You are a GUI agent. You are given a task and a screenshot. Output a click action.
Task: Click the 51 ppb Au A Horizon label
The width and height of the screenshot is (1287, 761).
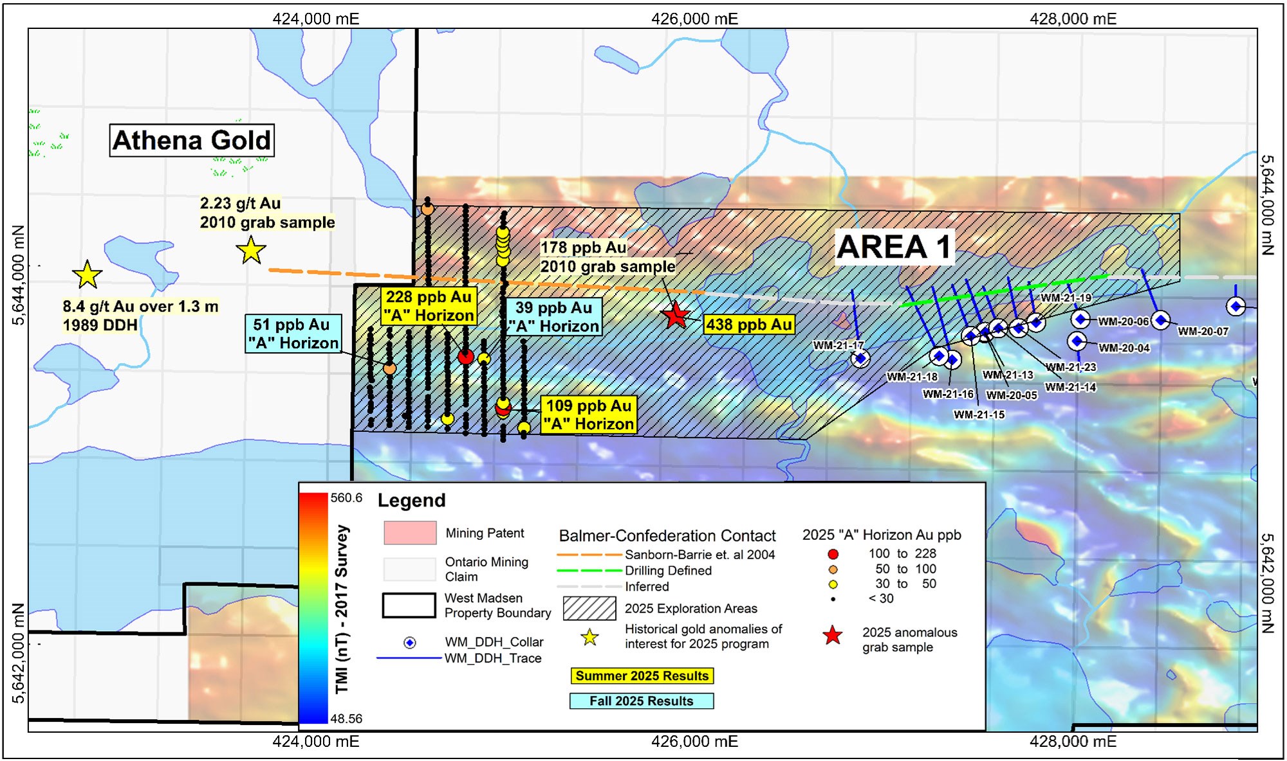293,334
